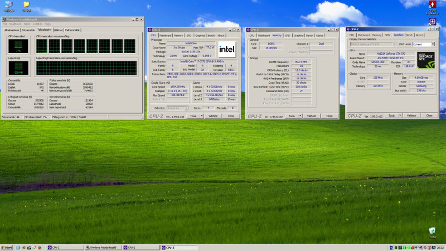Open the Leállítás menu in Task Manager

tap(37, 24)
